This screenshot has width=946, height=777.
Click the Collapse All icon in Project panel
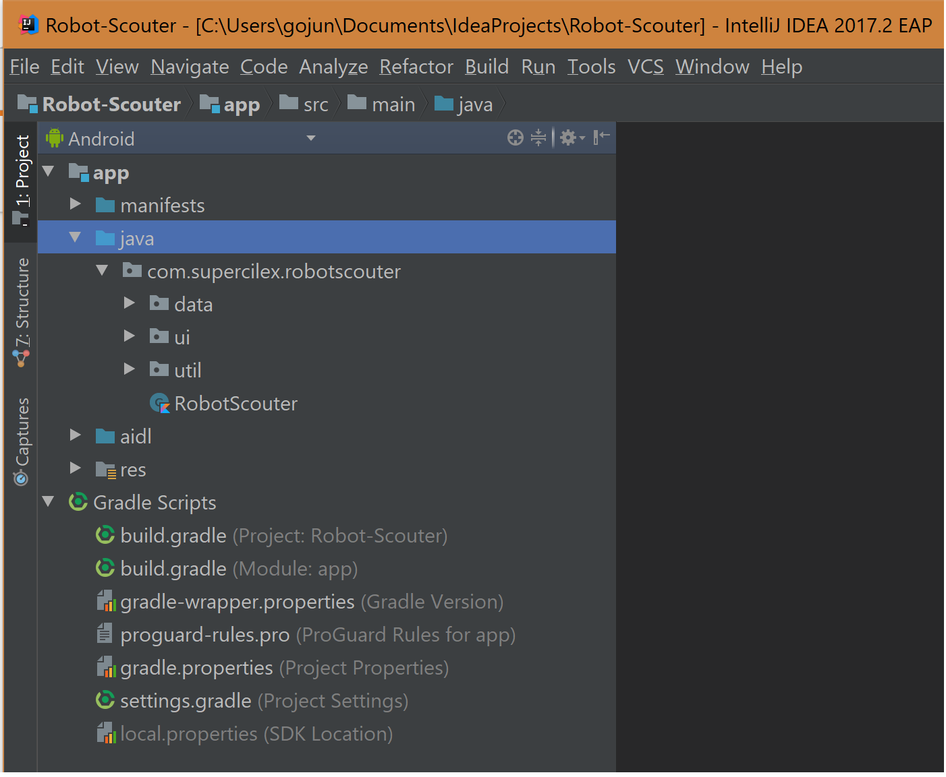538,138
